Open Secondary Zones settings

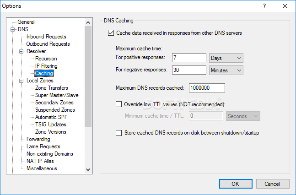point(54,103)
